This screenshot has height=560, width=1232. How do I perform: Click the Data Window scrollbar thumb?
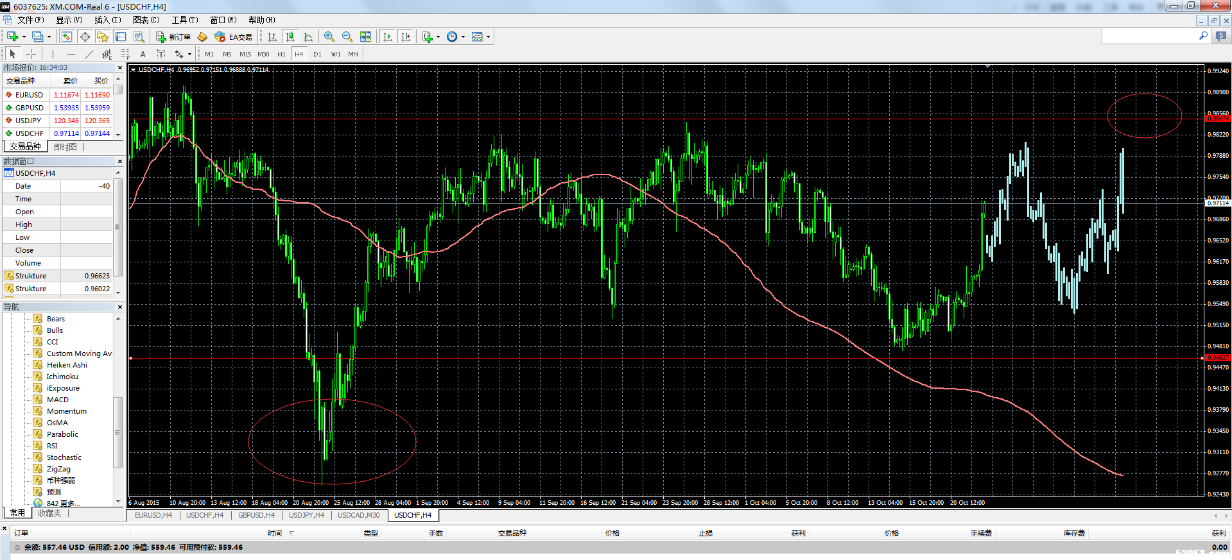click(x=117, y=226)
